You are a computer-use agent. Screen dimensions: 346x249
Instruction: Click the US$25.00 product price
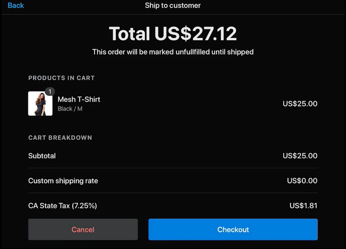click(x=300, y=104)
